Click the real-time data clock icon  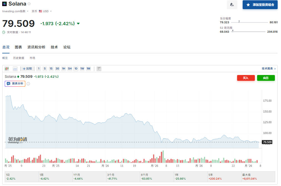pyautogui.click(x=4, y=32)
